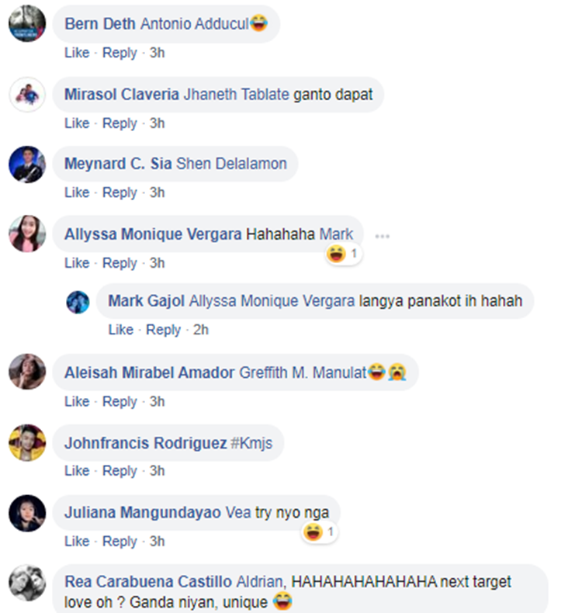Click Johnfrancis Rodriguez's profile picture
Screen dimensions: 582x613
click(x=27, y=442)
